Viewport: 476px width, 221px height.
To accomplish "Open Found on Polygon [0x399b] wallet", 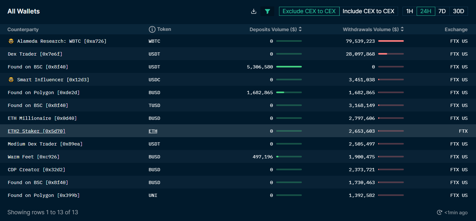I will point(44,195).
